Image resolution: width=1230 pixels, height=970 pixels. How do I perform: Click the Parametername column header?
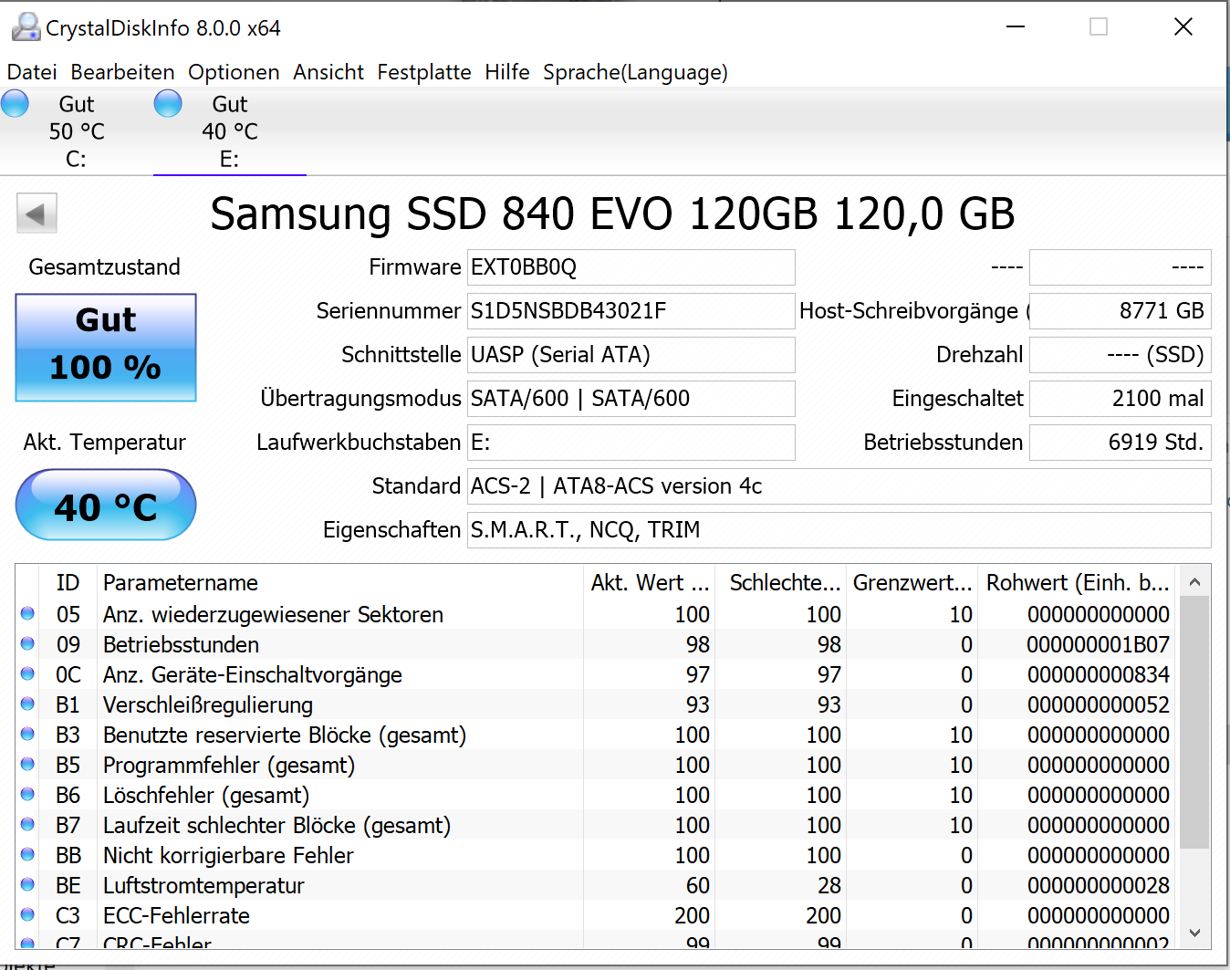[x=339, y=582]
